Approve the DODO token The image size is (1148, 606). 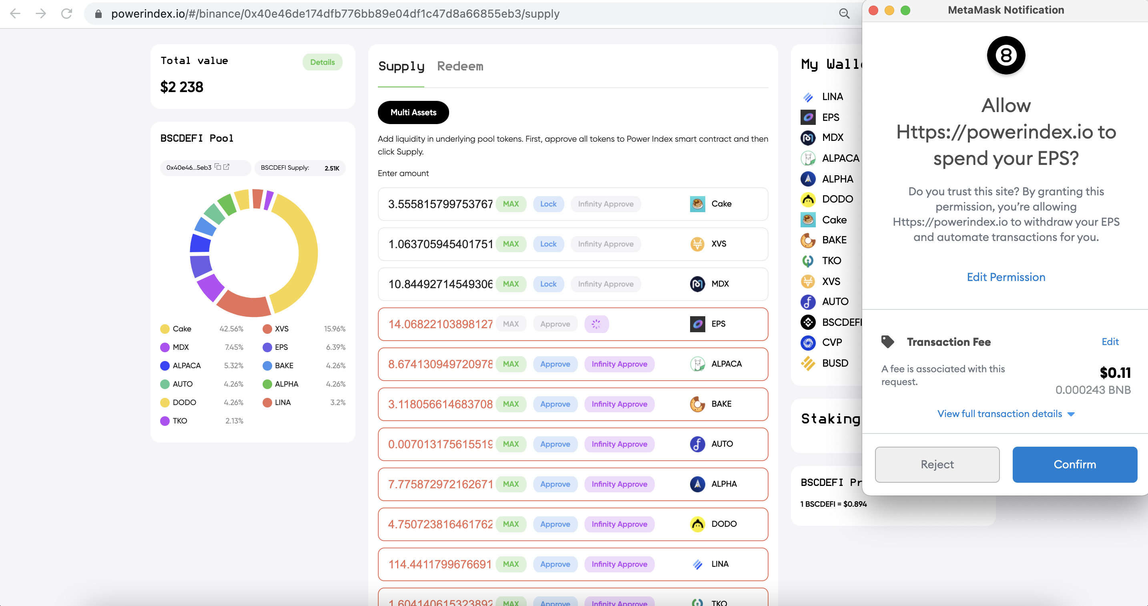pyautogui.click(x=555, y=524)
